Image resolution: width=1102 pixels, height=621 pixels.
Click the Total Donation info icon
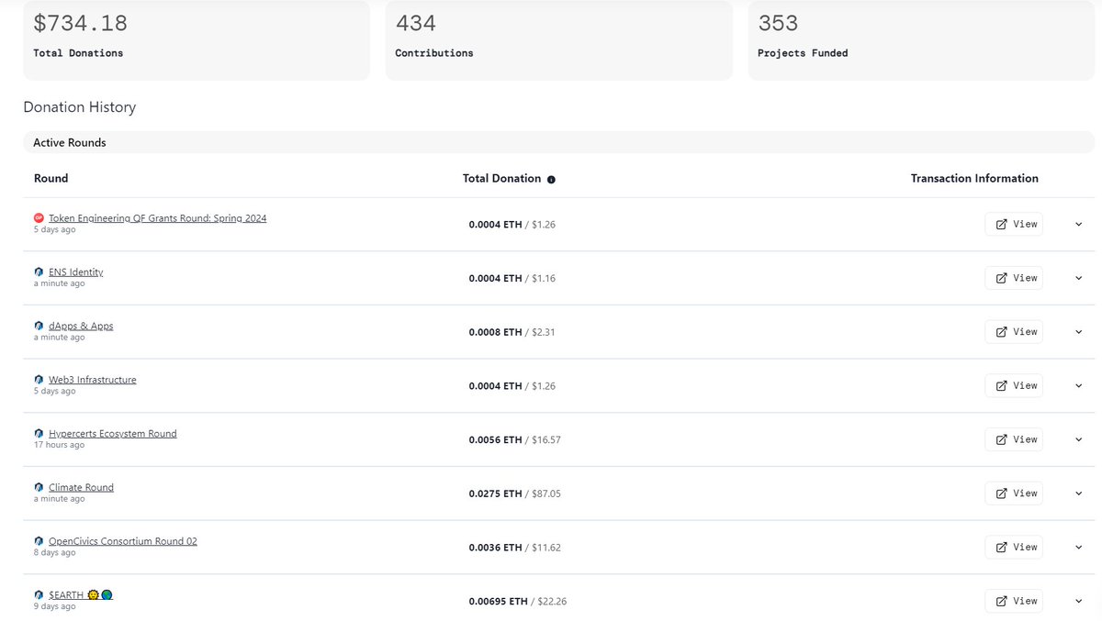click(551, 180)
